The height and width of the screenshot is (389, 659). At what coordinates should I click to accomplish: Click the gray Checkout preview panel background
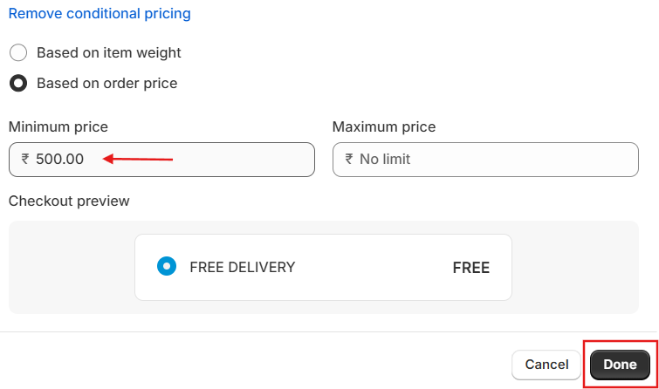coord(72,267)
